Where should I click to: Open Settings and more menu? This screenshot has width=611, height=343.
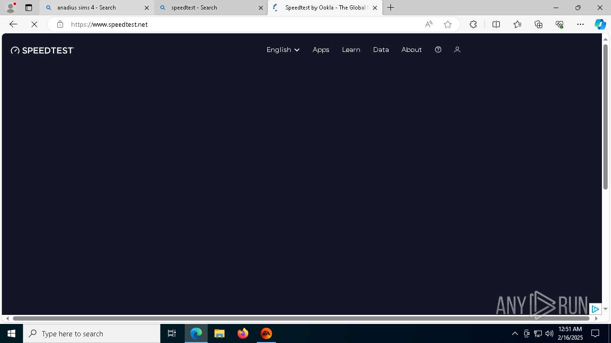point(580,24)
